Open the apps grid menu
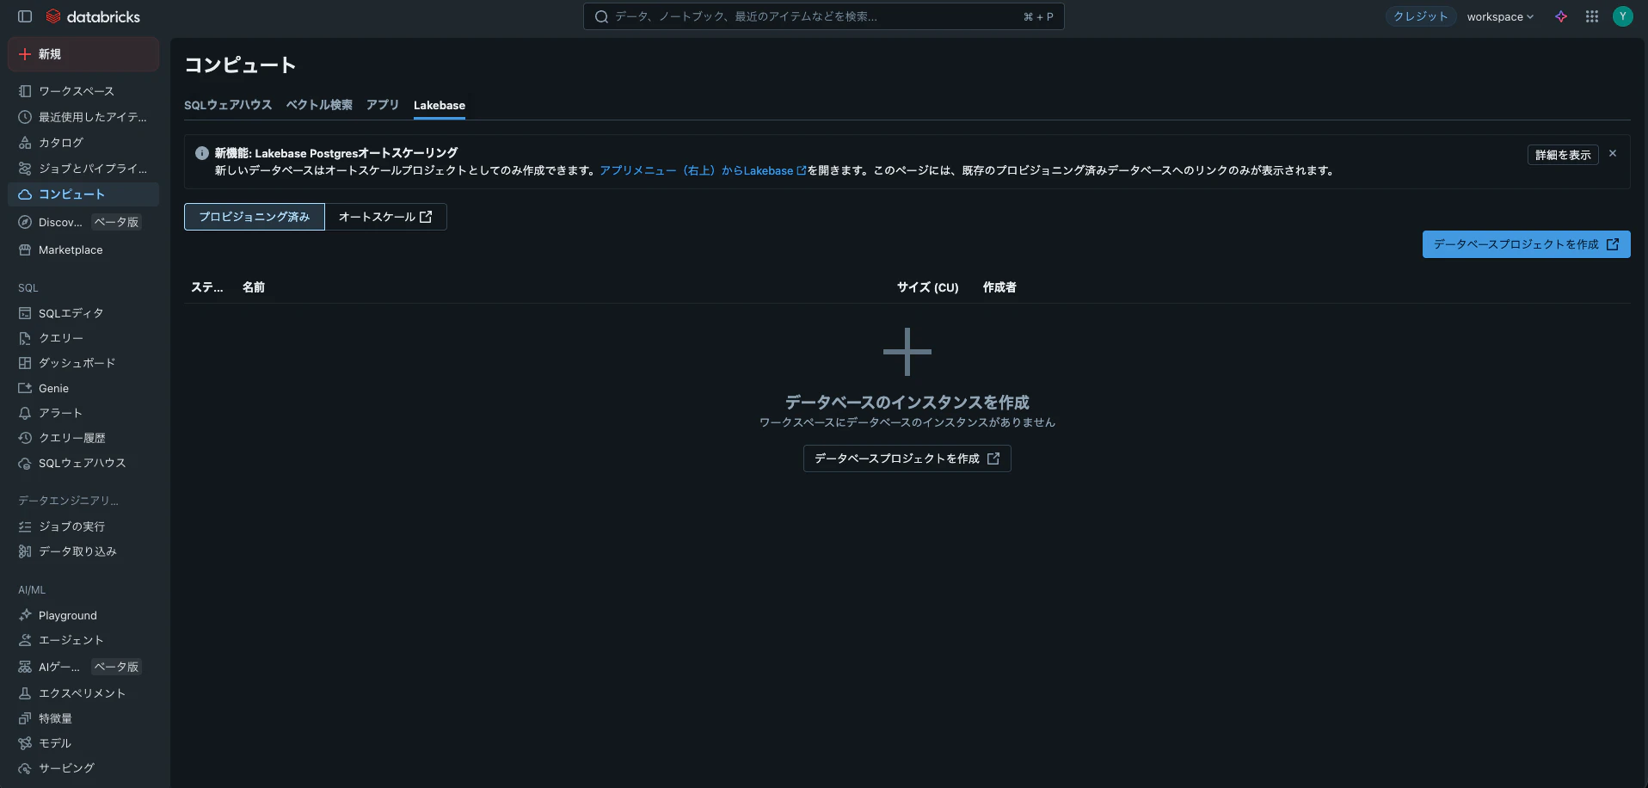Viewport: 1648px width, 788px height. (x=1592, y=16)
